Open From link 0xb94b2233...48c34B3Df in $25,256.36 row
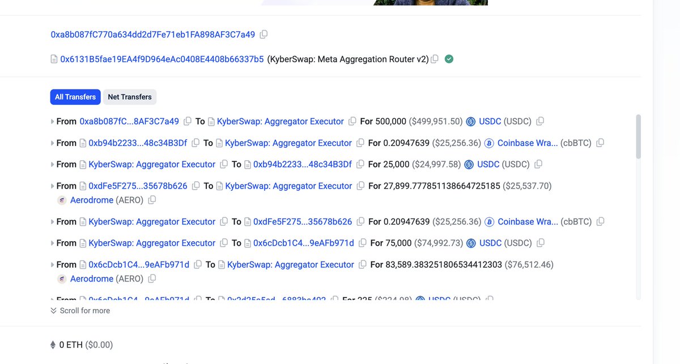This screenshot has width=680, height=364. [x=138, y=143]
